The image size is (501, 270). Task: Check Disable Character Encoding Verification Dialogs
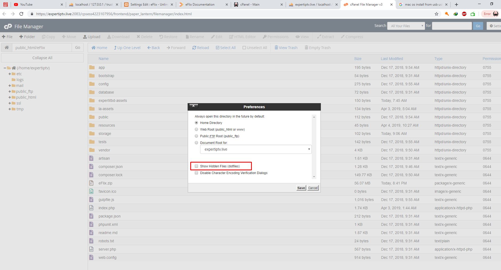[196, 173]
